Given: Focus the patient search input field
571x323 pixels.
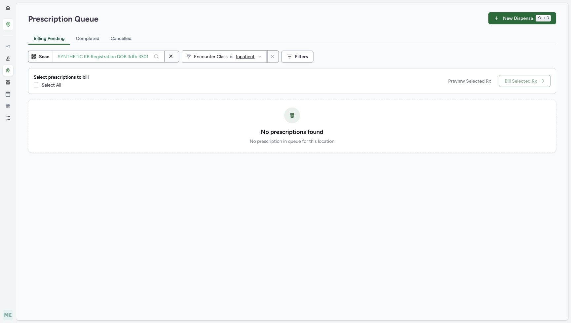Looking at the screenshot, I should click(x=103, y=57).
